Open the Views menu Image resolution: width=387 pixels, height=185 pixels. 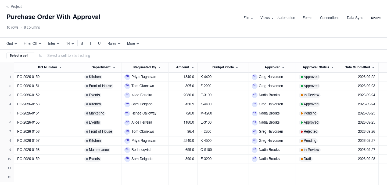tap(267, 18)
